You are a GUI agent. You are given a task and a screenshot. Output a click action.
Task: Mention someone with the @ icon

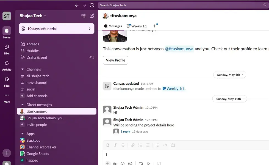130,163
